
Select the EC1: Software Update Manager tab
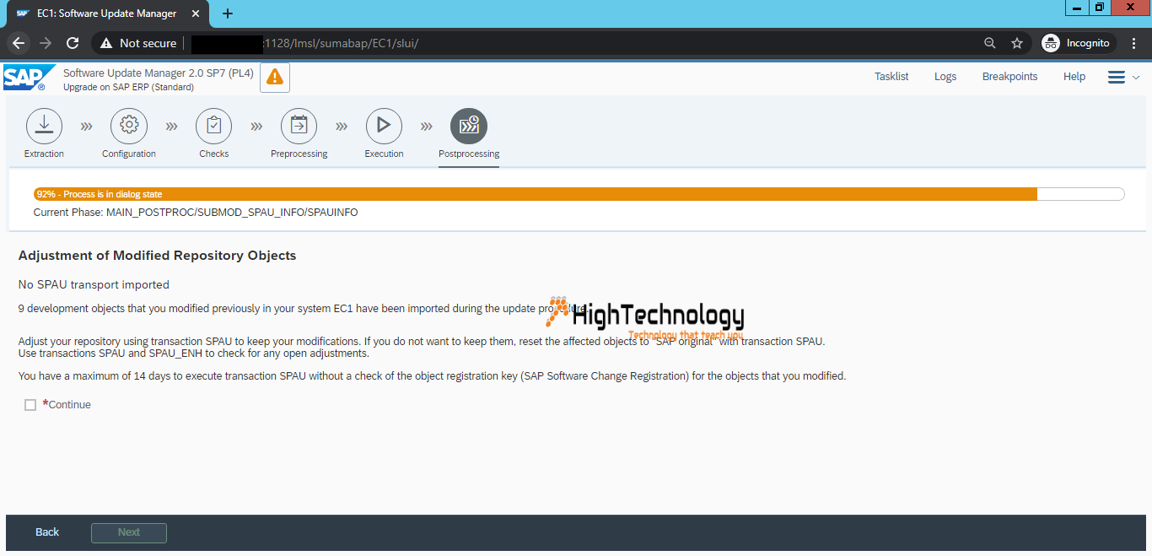(107, 13)
